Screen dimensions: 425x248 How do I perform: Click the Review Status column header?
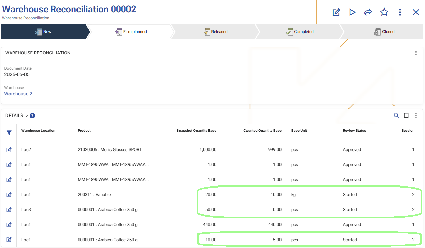[x=355, y=131]
